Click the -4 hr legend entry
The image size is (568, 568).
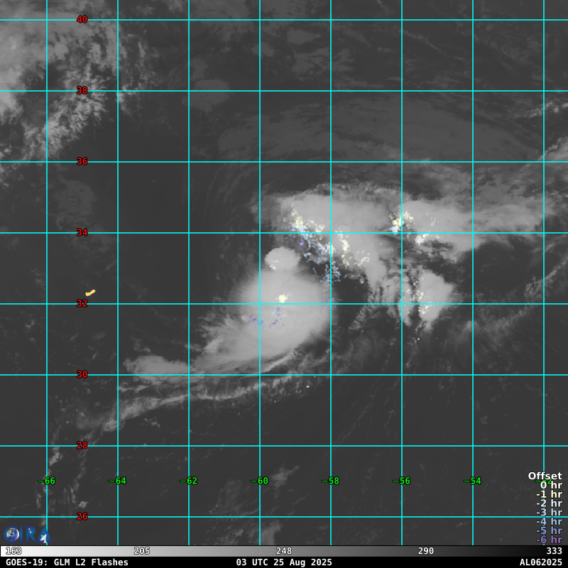[x=549, y=522]
